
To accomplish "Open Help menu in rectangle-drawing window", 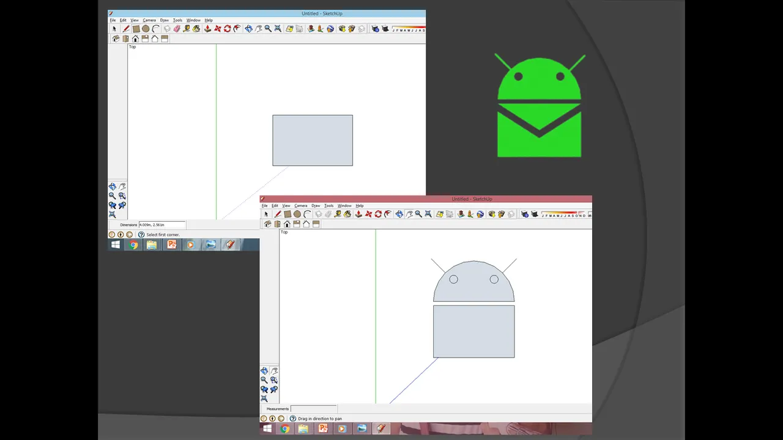I will click(x=209, y=20).
